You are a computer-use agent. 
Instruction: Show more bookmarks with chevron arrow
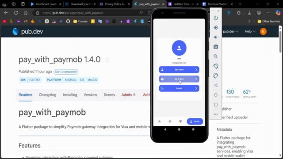[249, 21]
